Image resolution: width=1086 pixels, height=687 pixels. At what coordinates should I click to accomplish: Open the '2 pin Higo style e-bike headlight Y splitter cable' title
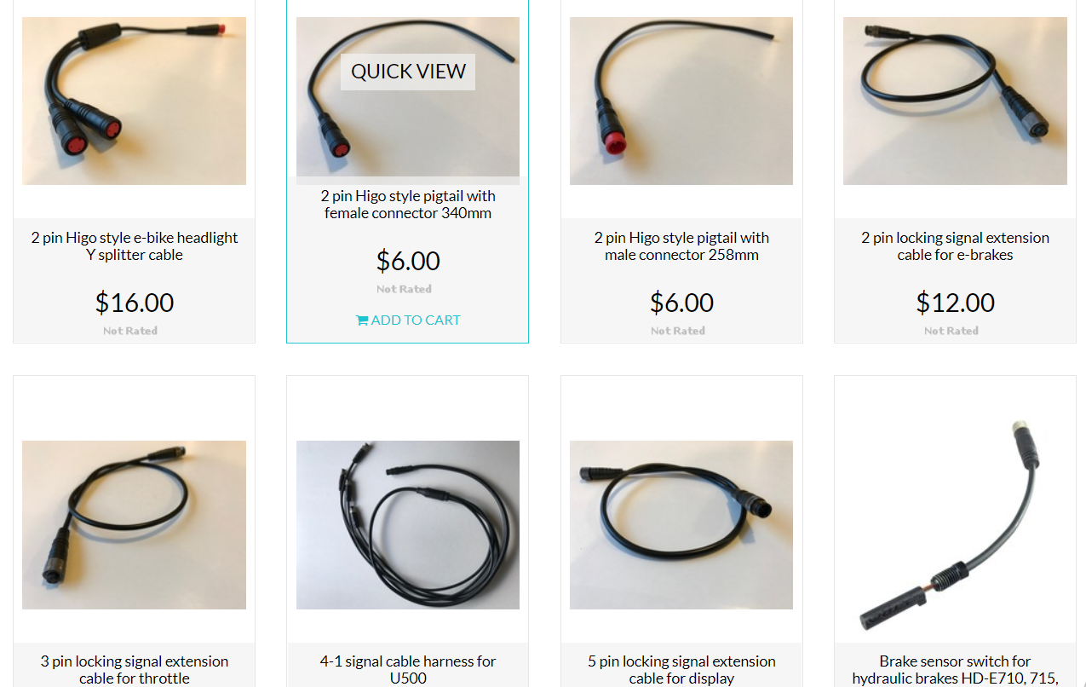[x=135, y=246]
